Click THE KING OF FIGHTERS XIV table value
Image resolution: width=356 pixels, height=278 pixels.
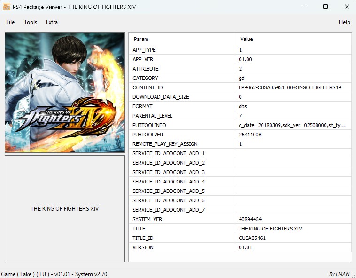point(270,229)
